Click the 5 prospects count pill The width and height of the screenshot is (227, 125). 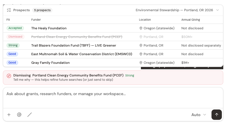pos(42,10)
